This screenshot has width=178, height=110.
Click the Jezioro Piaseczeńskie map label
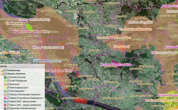(116, 65)
